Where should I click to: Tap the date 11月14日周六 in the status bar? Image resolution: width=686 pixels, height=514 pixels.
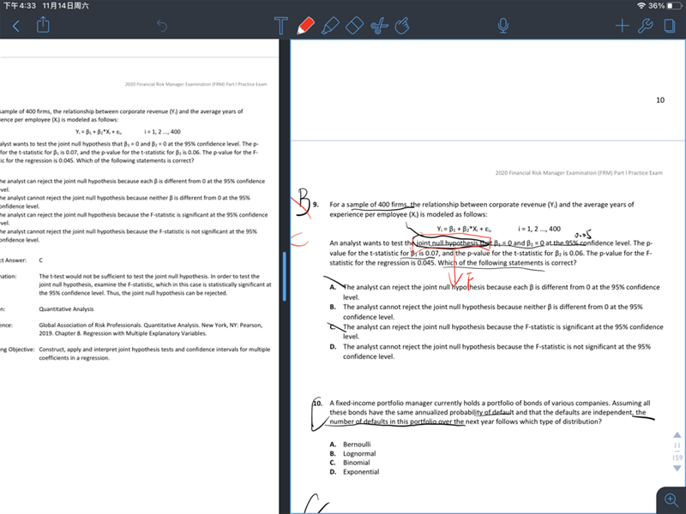click(x=66, y=6)
